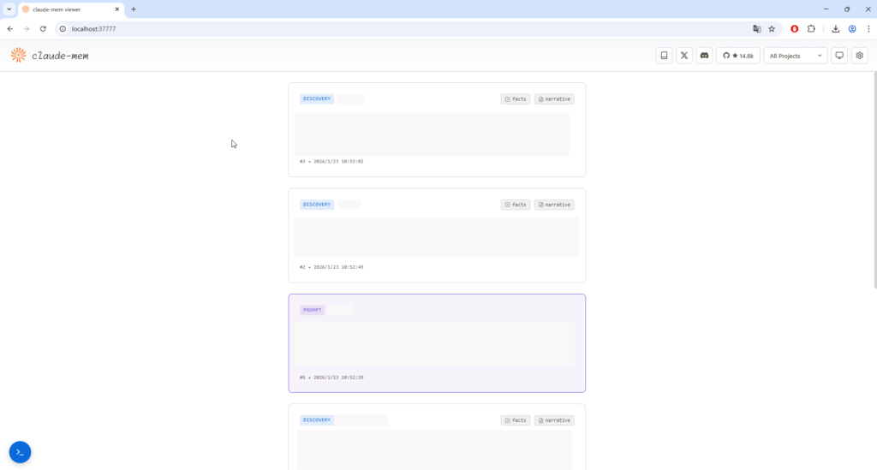Viewport: 877px width, 470px height.
Task: Open a new browser tab
Action: tap(134, 9)
